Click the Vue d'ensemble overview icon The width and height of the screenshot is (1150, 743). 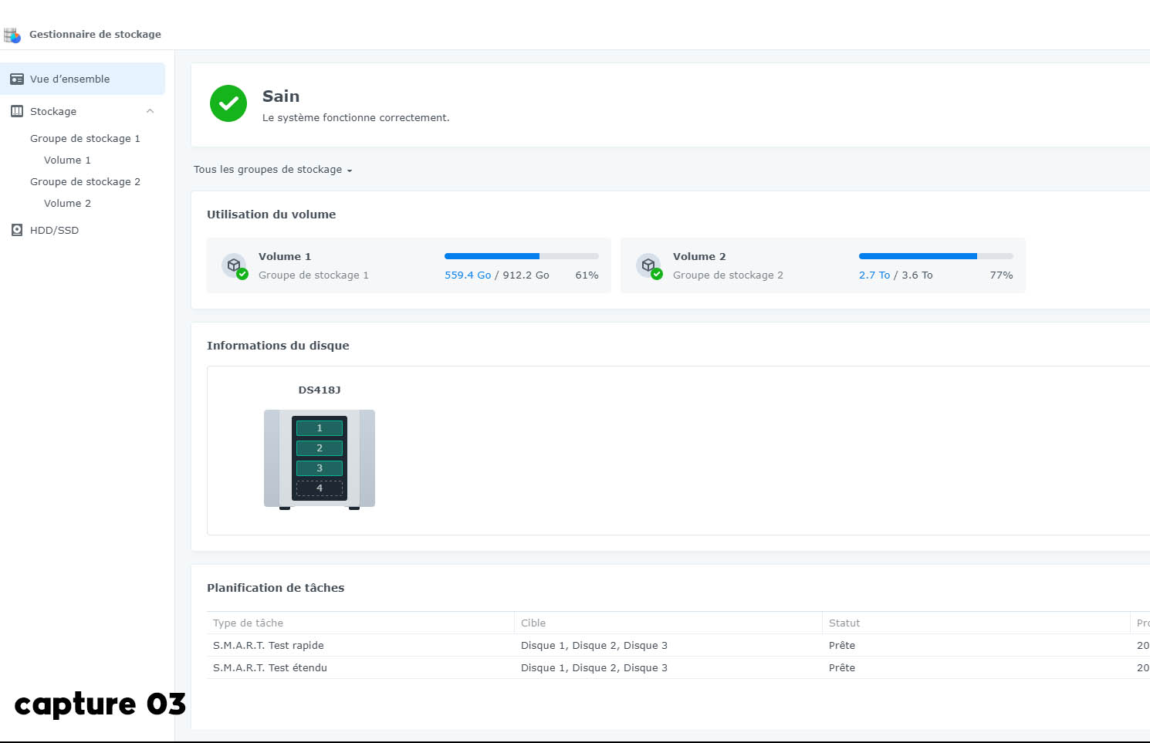[x=16, y=79]
